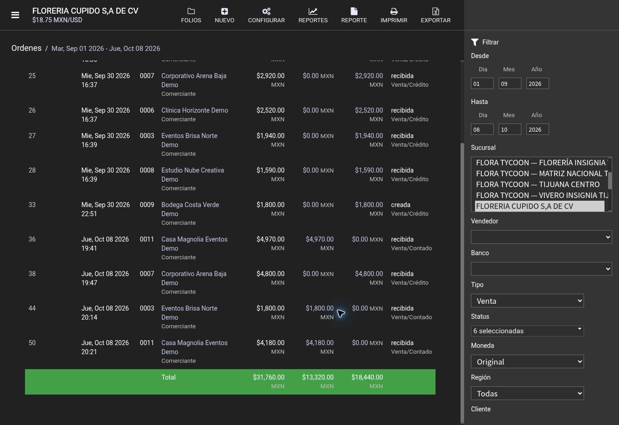Screen dimensions: 619x425
Task: Open Corporativo Arena Baja Demo in order 38
Action: point(193,278)
